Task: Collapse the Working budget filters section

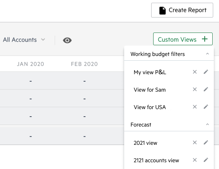Action: tap(207, 54)
